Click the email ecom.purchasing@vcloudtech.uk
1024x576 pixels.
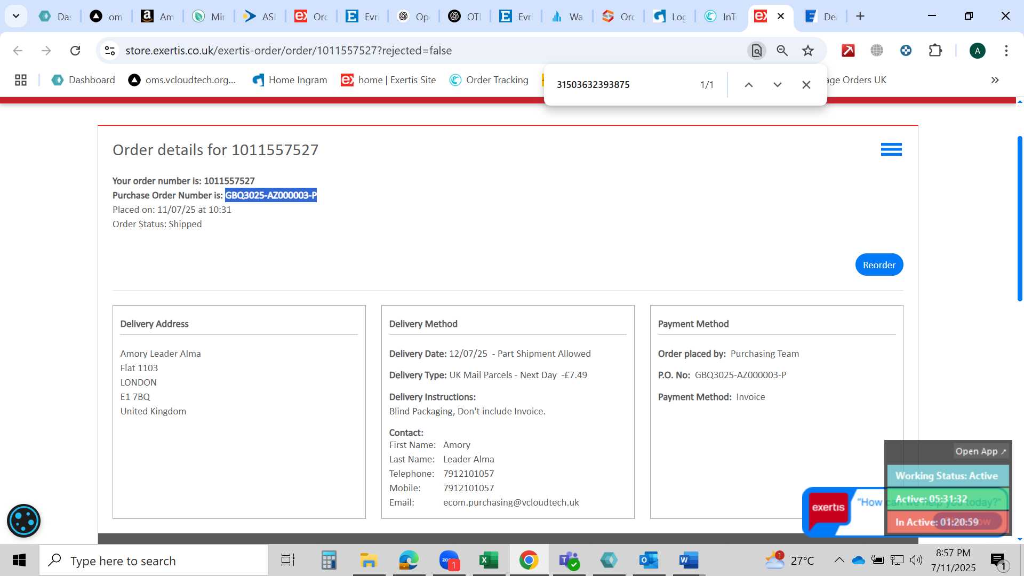[511, 502]
